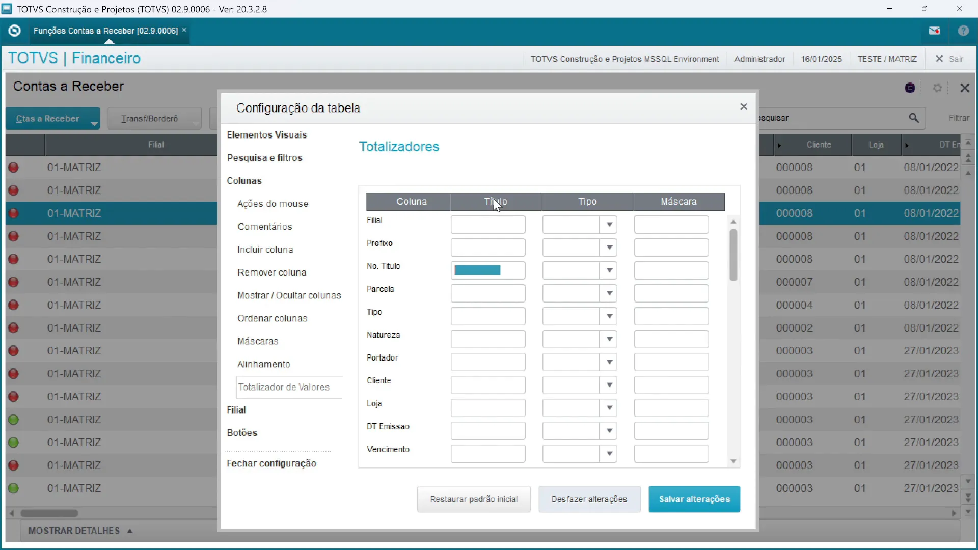
Task: Open the help question mark icon
Action: point(963,31)
